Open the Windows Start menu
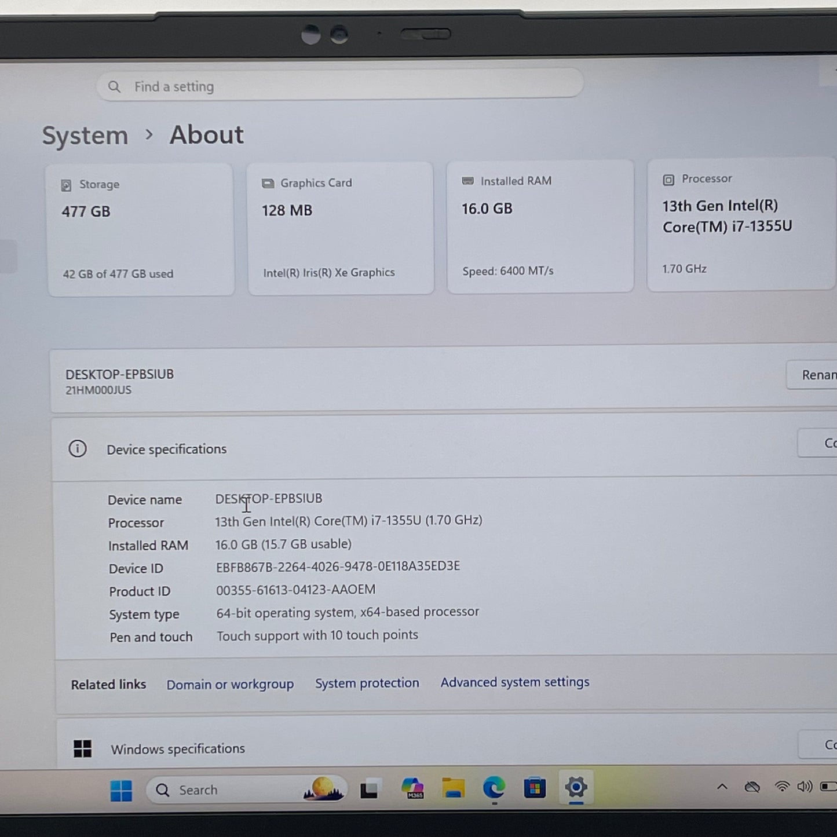 pyautogui.click(x=121, y=791)
